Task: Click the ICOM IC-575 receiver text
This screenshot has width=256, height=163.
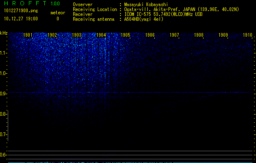Action: coord(163,14)
